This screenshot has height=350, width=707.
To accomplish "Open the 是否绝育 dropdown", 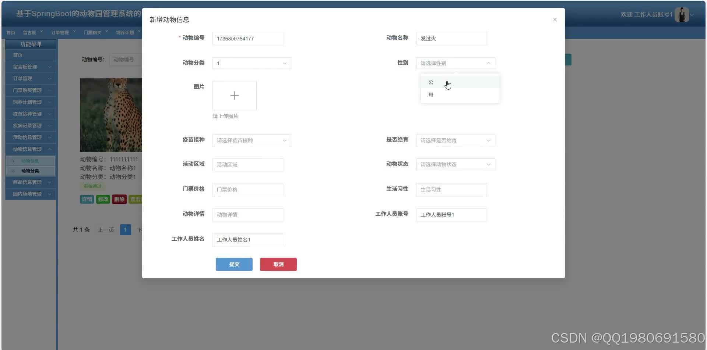I will click(x=455, y=140).
